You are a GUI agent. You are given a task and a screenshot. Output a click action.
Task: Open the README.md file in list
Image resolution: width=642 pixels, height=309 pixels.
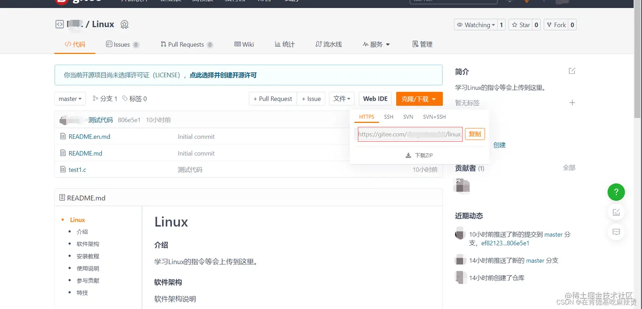coord(85,153)
